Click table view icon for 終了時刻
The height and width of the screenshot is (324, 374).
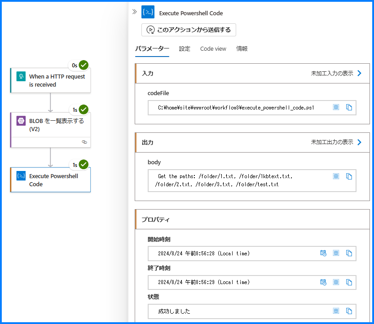pos(336,282)
